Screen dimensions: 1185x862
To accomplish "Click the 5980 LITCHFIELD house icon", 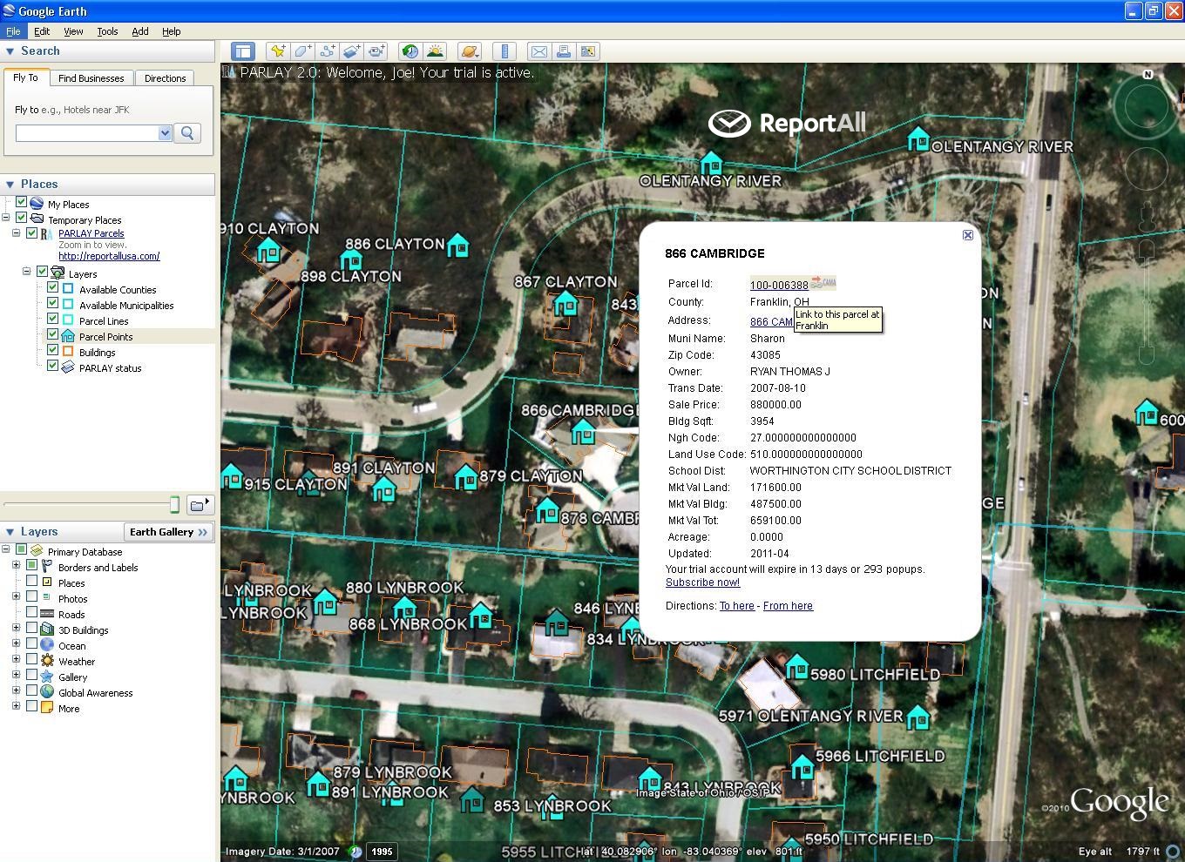I will pyautogui.click(x=796, y=667).
